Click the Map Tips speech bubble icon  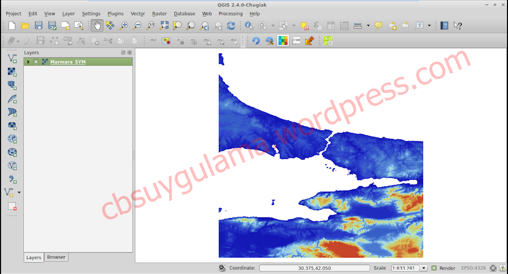(379, 26)
